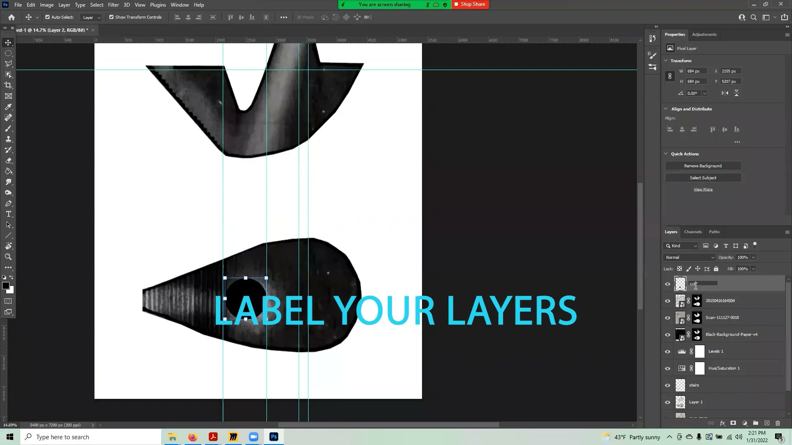Toggle Show Transform Controls
The width and height of the screenshot is (792, 445).
[x=111, y=17]
